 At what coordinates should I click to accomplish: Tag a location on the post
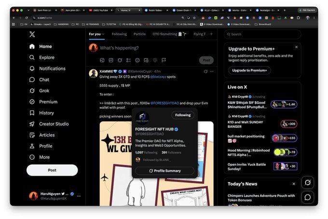click(x=155, y=60)
